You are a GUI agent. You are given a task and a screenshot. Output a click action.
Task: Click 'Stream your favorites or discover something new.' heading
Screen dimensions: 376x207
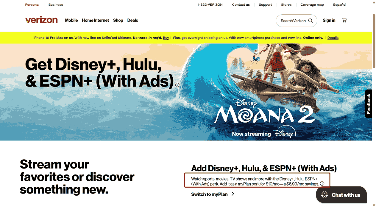tap(77, 177)
